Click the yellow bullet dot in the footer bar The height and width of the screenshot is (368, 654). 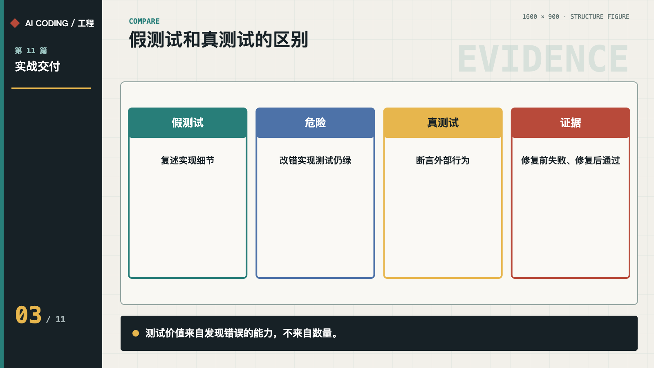point(136,333)
